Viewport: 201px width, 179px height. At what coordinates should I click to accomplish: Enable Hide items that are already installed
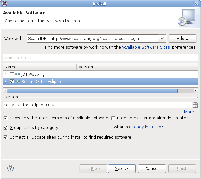pyautogui.click(x=113, y=118)
